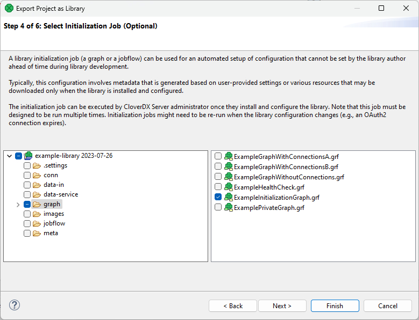Uncheck the ExampleInitializationGraph.grf checkbox

click(218, 197)
